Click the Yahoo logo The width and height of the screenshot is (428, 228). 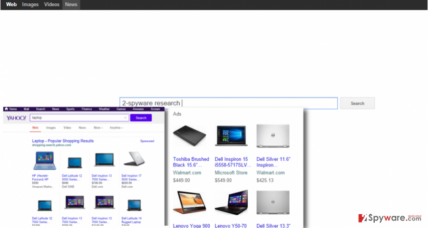click(x=16, y=118)
